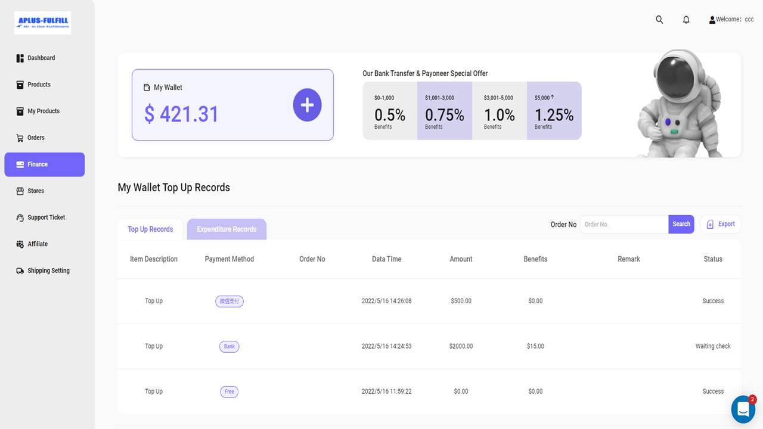Click the Waiting check status

pyautogui.click(x=713, y=347)
